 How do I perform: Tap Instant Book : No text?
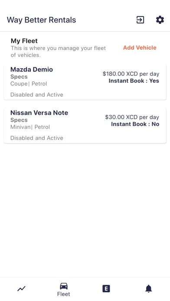(x=135, y=124)
